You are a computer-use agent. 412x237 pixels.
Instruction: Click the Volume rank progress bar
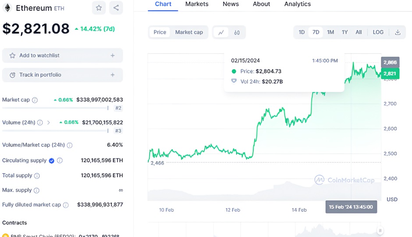(55, 131)
